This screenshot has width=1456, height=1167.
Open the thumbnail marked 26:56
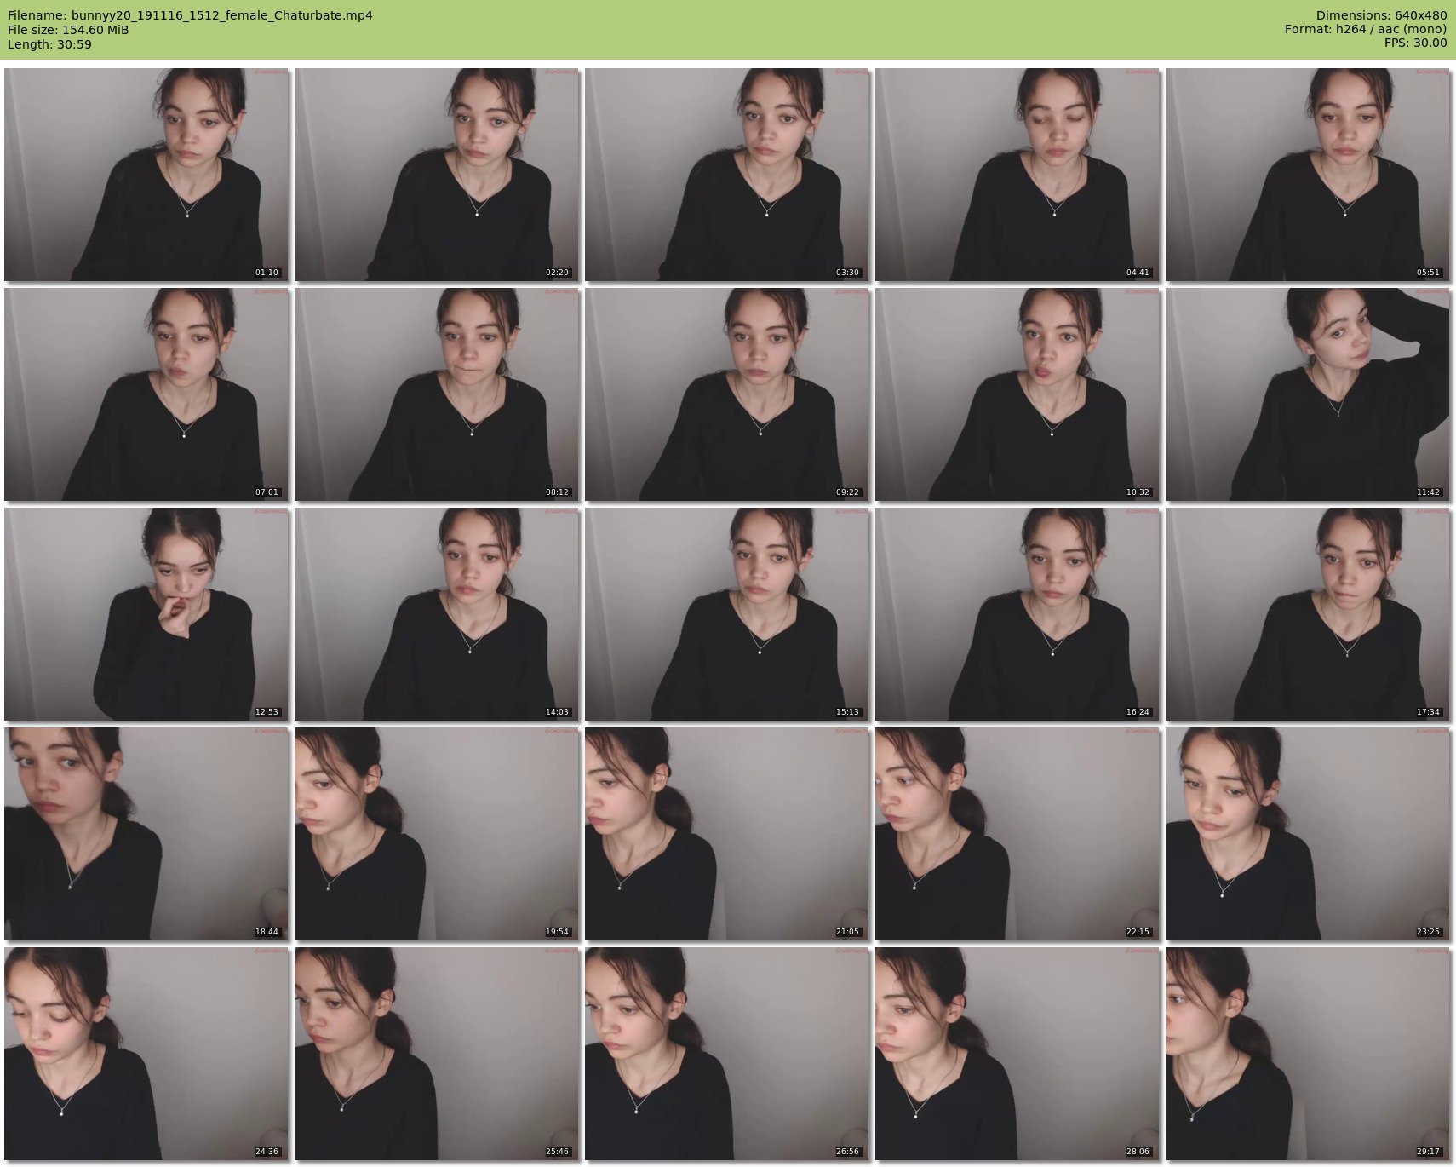point(726,1054)
